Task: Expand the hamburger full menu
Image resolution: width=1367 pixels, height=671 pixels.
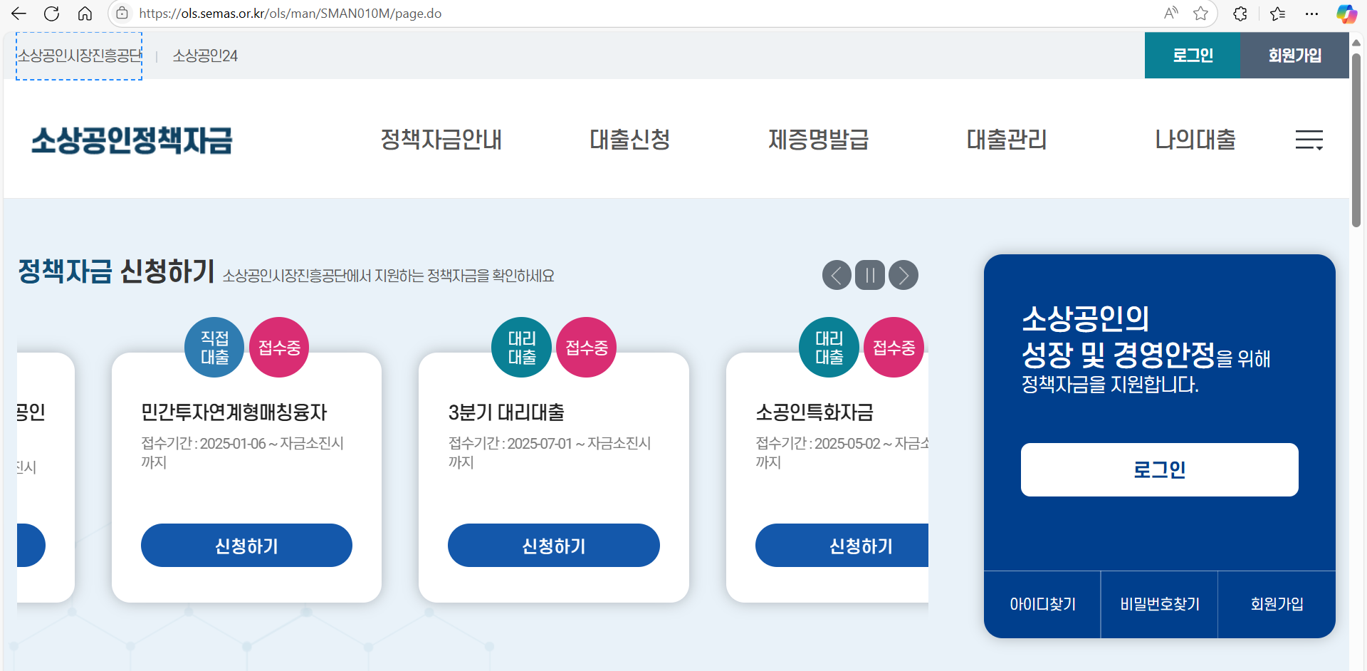Action: pos(1309,140)
